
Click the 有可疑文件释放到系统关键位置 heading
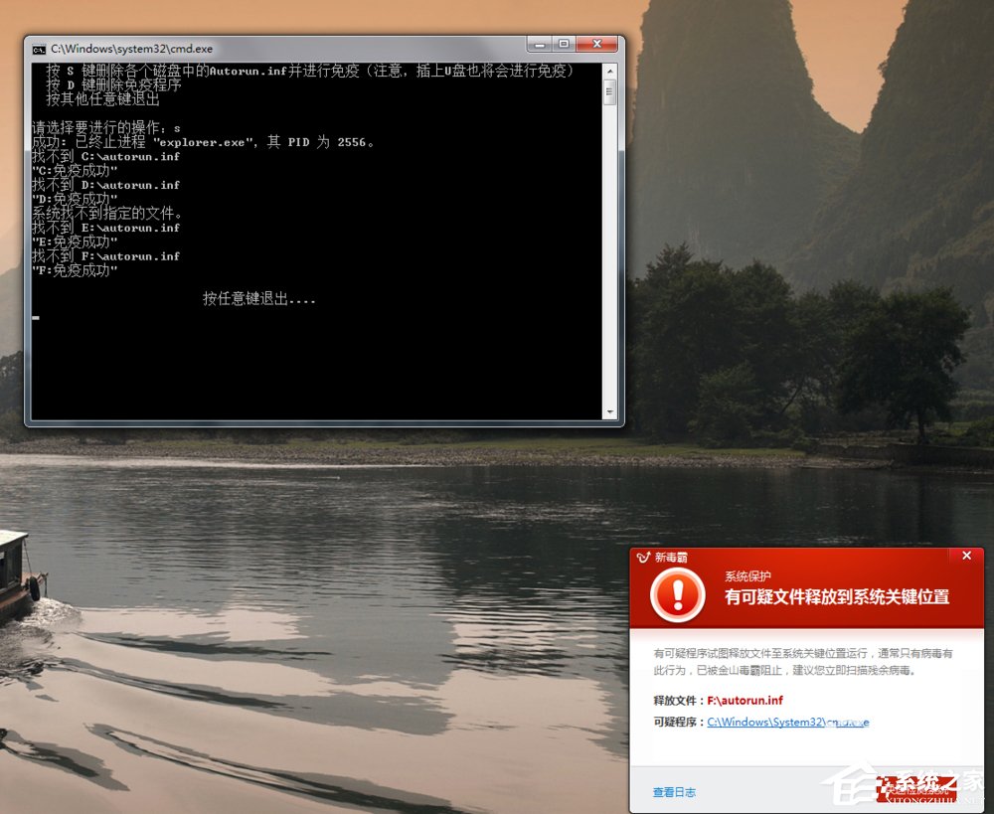837,597
